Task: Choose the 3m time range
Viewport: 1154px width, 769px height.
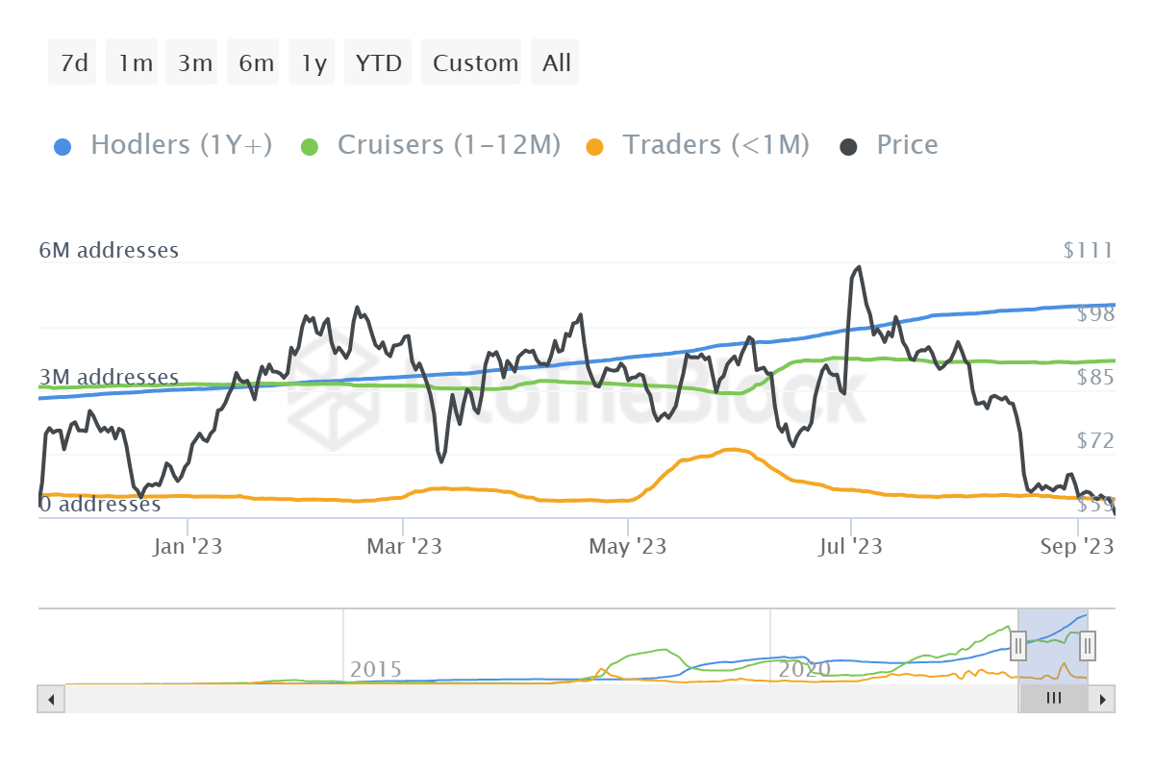Action: click(194, 63)
